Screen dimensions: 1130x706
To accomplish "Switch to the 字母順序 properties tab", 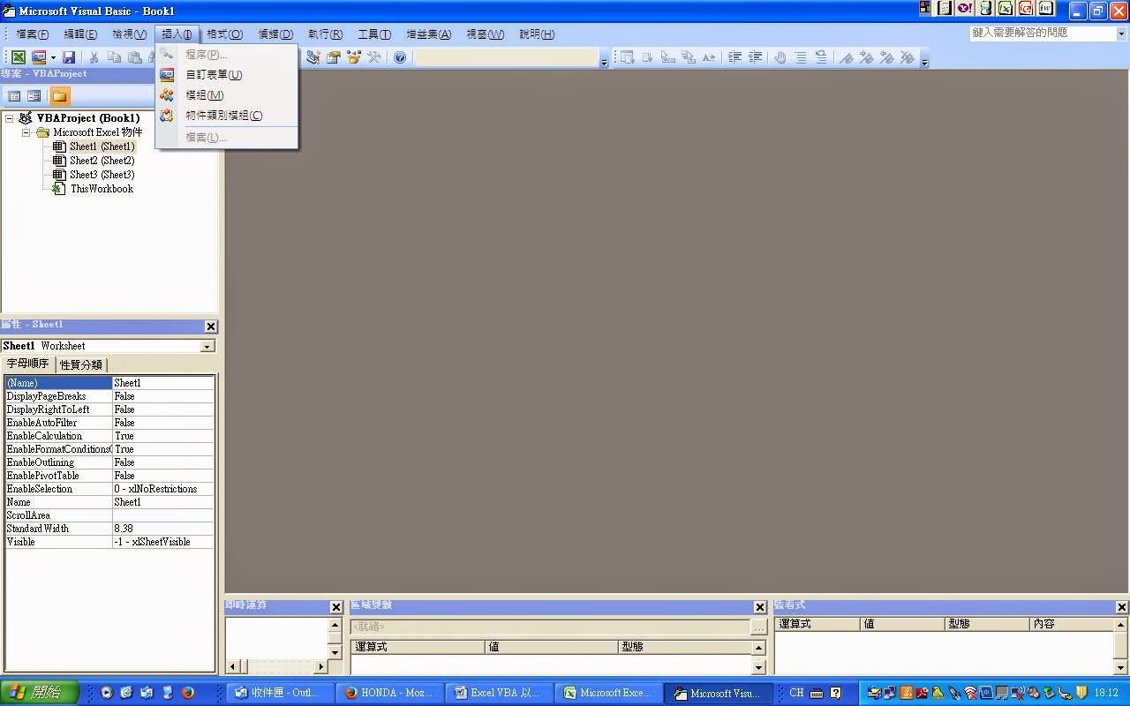I will [x=28, y=364].
